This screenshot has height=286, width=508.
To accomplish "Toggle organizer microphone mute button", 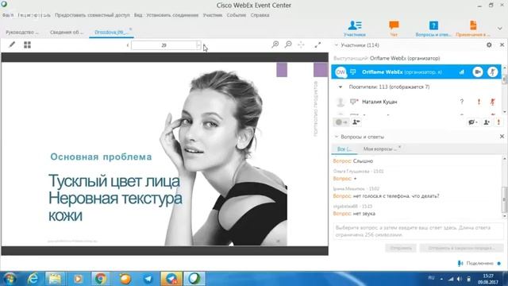I will click(492, 72).
